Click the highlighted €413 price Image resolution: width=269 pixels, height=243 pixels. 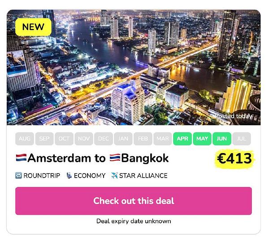tap(234, 158)
